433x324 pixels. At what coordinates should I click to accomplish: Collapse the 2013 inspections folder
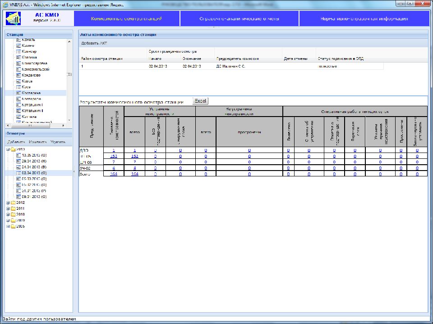[8, 149]
